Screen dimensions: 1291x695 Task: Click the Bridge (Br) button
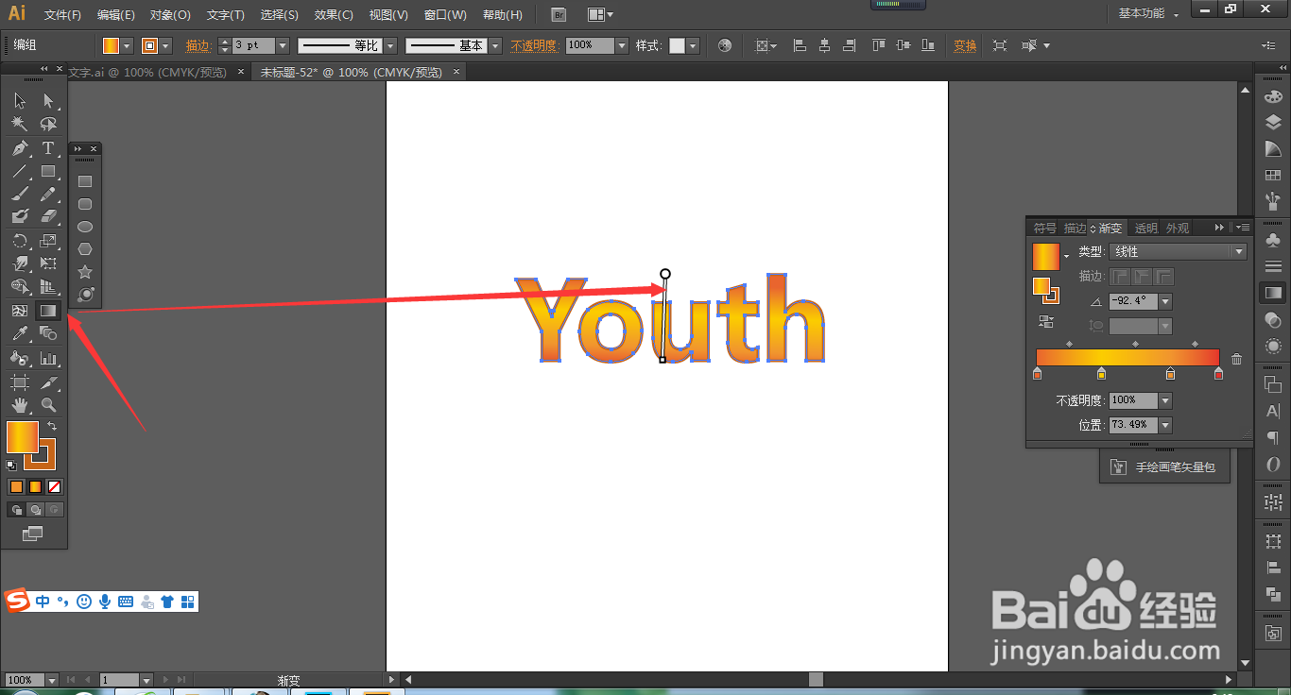[559, 15]
